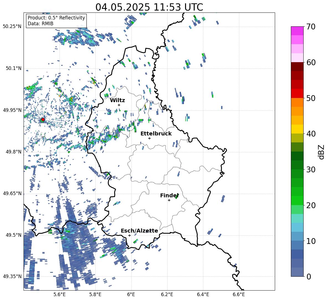This screenshot has width=328, height=300.
Task: Click the cross marker below Esch/Alzette
Action: pyautogui.click(x=129, y=235)
